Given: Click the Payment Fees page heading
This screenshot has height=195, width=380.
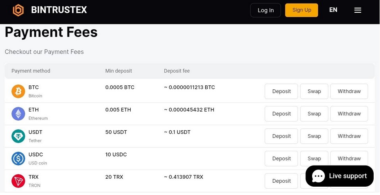Looking at the screenshot, I should [x=51, y=32].
